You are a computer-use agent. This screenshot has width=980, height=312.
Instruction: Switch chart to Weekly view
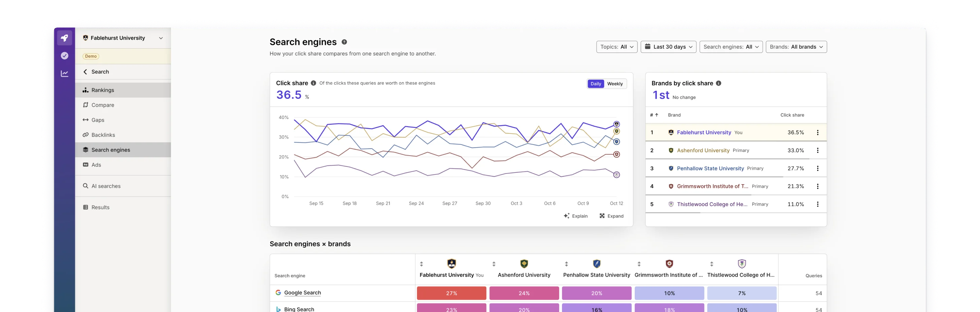pyautogui.click(x=615, y=84)
